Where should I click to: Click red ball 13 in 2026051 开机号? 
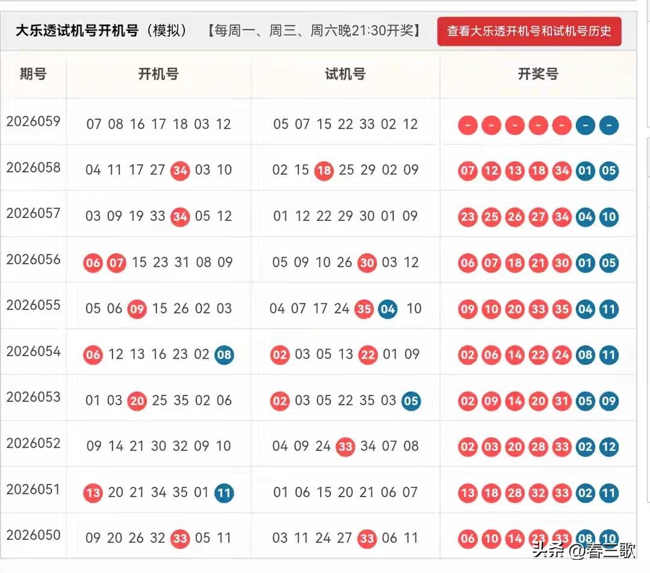click(93, 493)
